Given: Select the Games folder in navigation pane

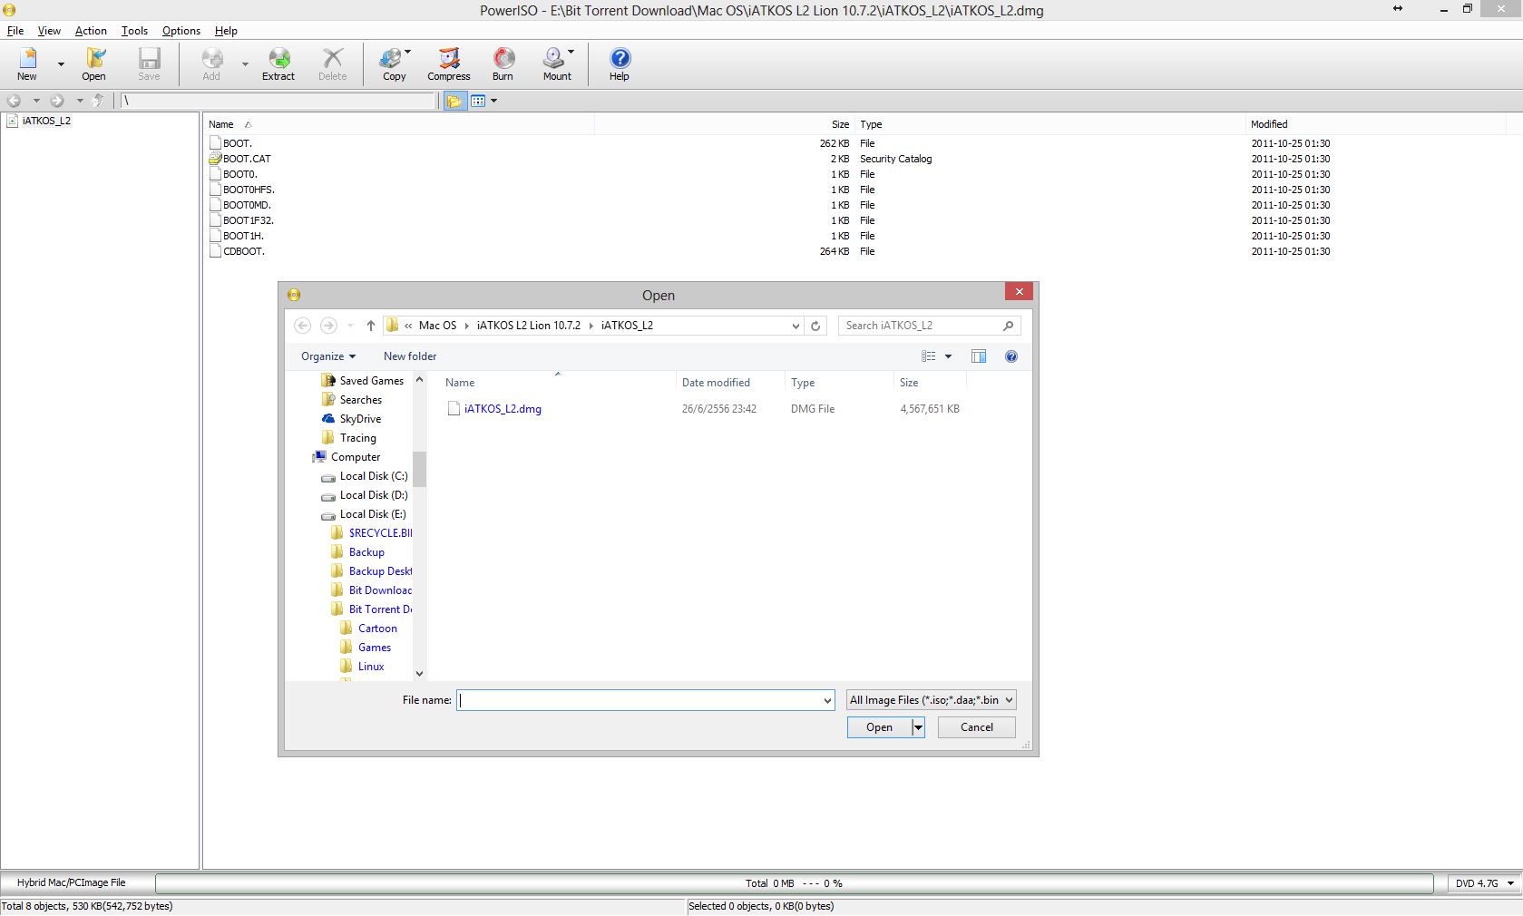Looking at the screenshot, I should (x=375, y=648).
